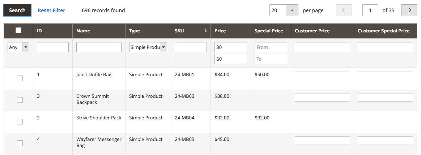Go to the previous page arrow
421x155 pixels.
click(x=344, y=10)
